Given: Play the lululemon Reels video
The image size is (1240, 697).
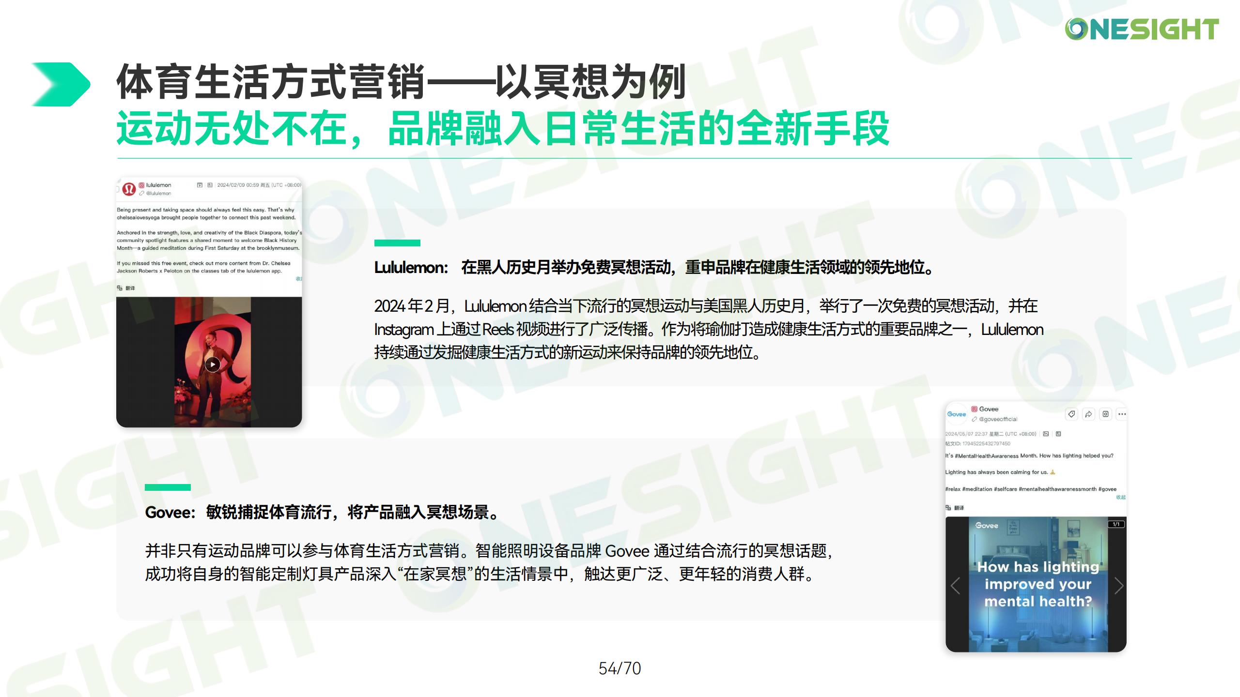Looking at the screenshot, I should pyautogui.click(x=212, y=364).
